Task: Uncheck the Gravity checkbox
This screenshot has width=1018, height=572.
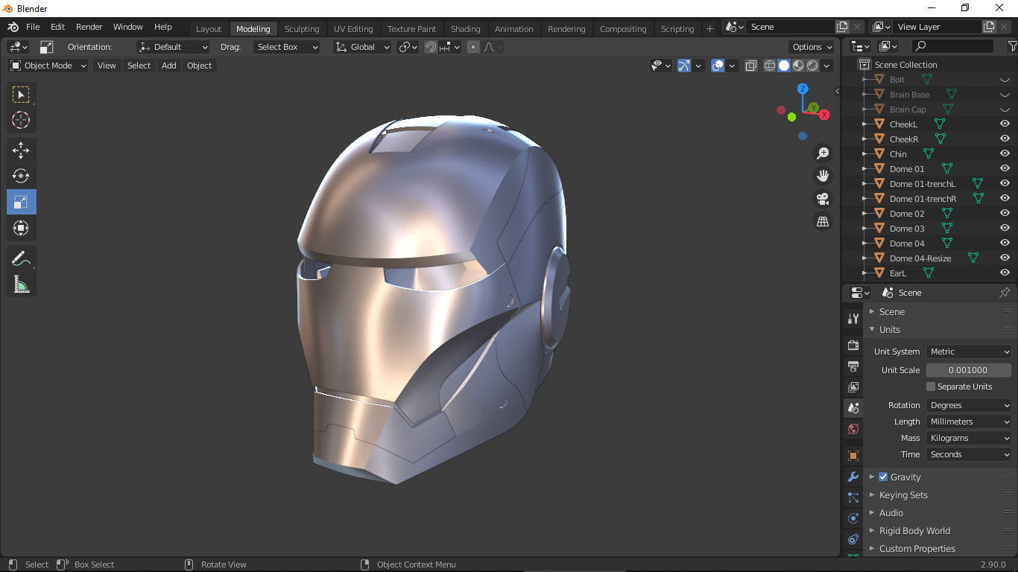Action: pos(883,477)
